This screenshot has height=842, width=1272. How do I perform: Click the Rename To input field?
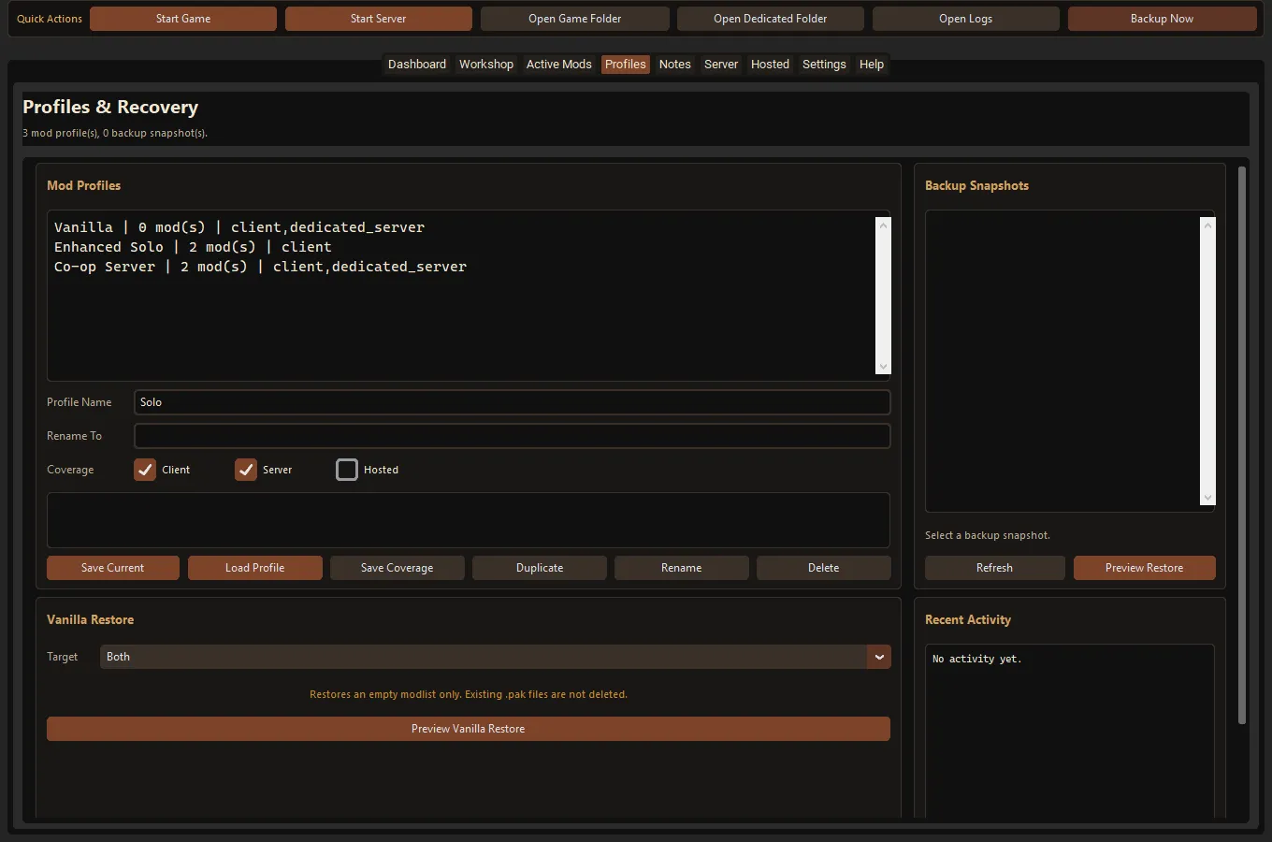click(x=513, y=436)
